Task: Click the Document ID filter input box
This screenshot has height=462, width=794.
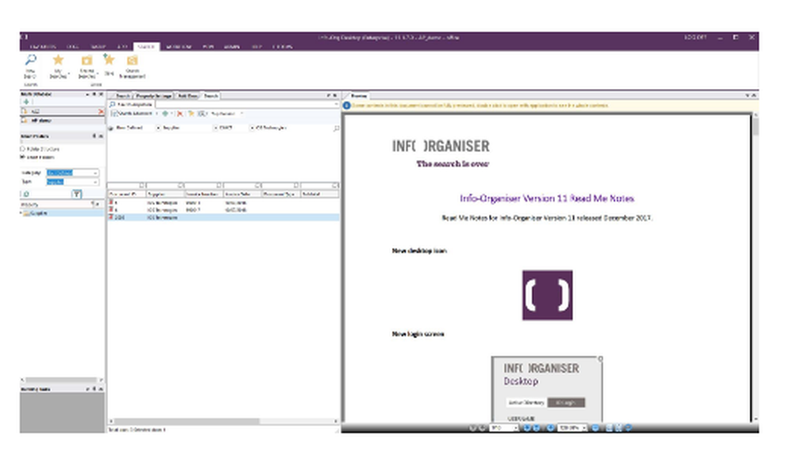Action: 124,186
